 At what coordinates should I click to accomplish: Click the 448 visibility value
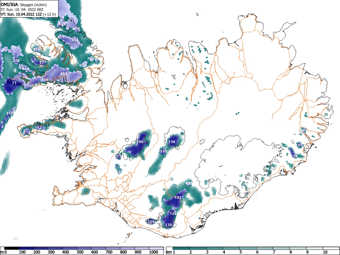[26, 69]
